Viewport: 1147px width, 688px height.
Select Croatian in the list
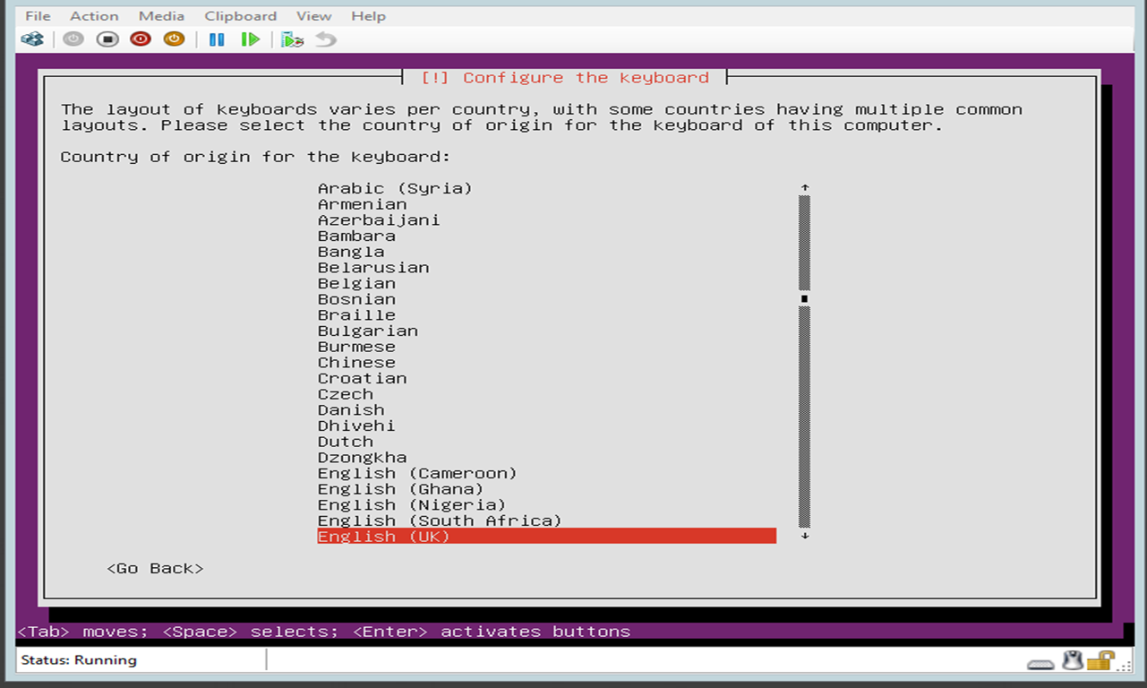tap(547, 378)
